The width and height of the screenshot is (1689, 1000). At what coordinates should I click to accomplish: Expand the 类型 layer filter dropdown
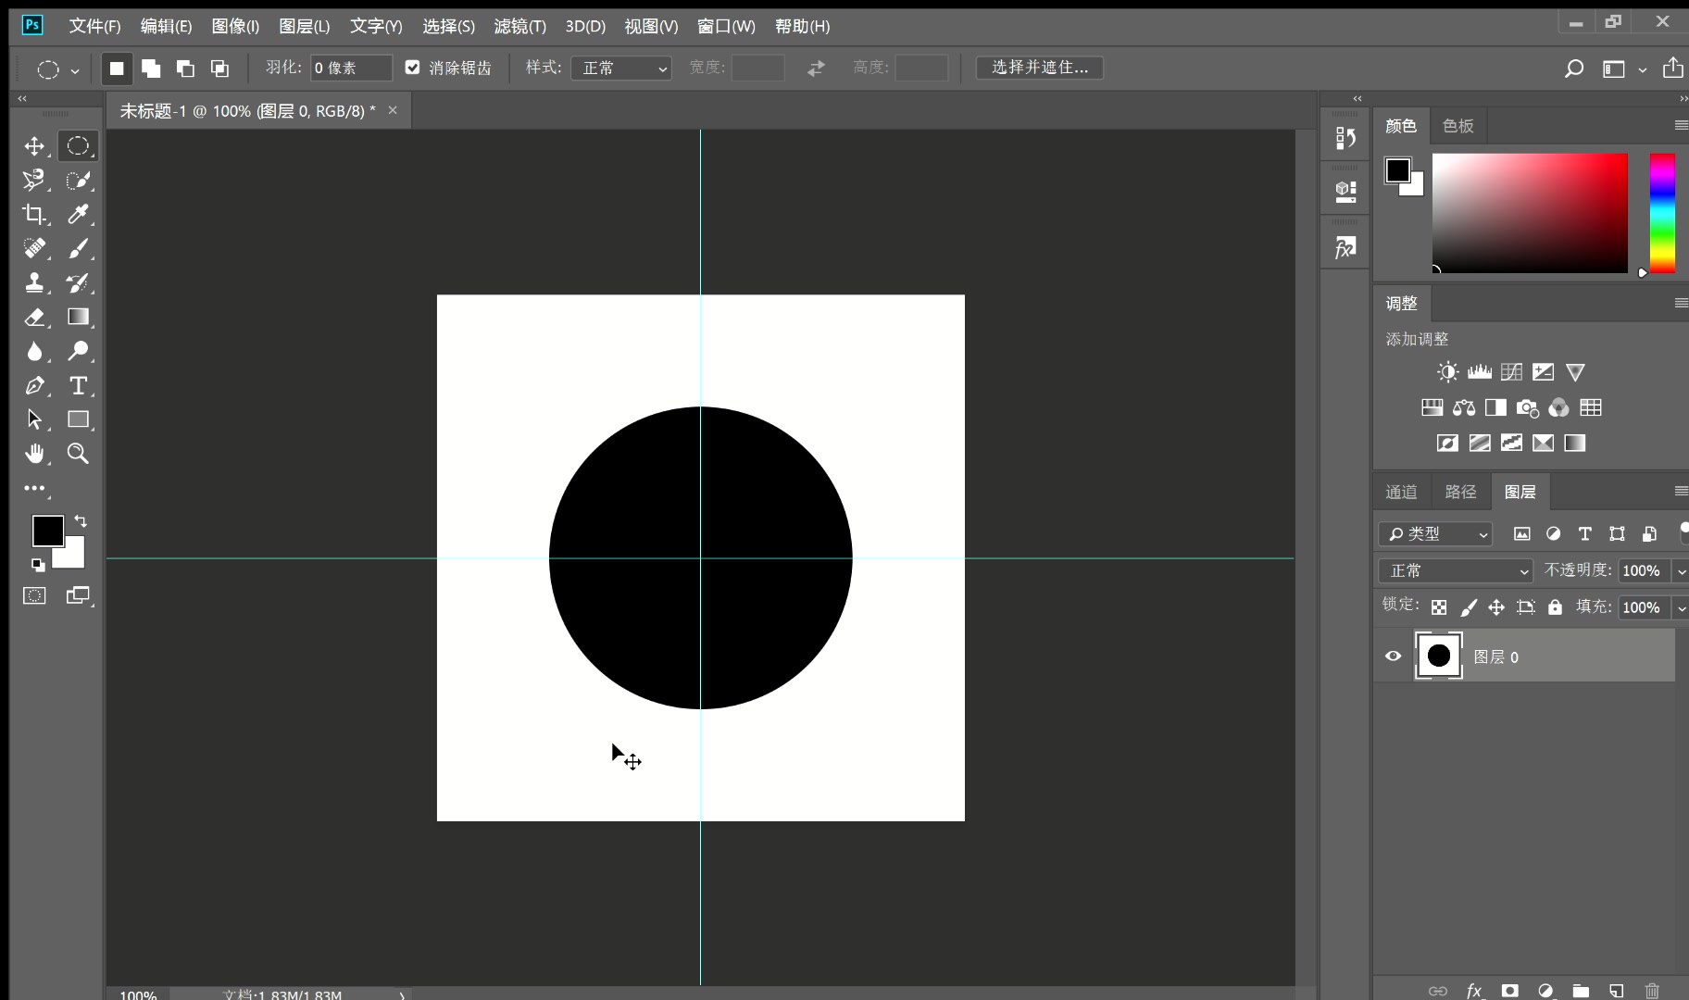point(1436,534)
